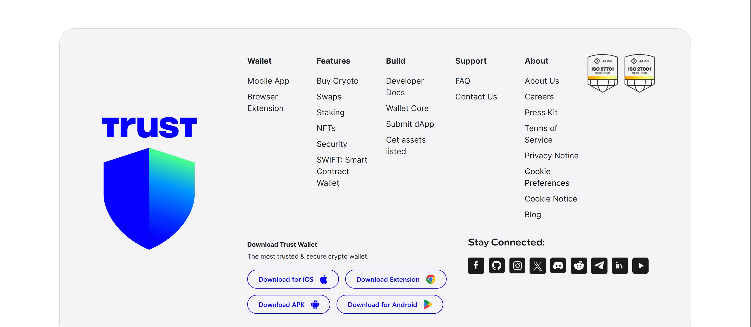Go to the Developer Docs link
751x327 pixels.
click(x=405, y=87)
